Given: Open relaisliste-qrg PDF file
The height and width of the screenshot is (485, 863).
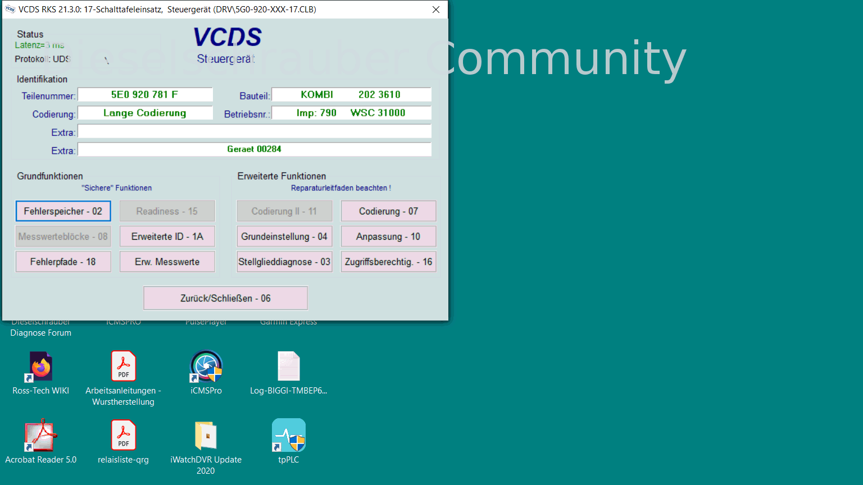Looking at the screenshot, I should click(x=124, y=443).
